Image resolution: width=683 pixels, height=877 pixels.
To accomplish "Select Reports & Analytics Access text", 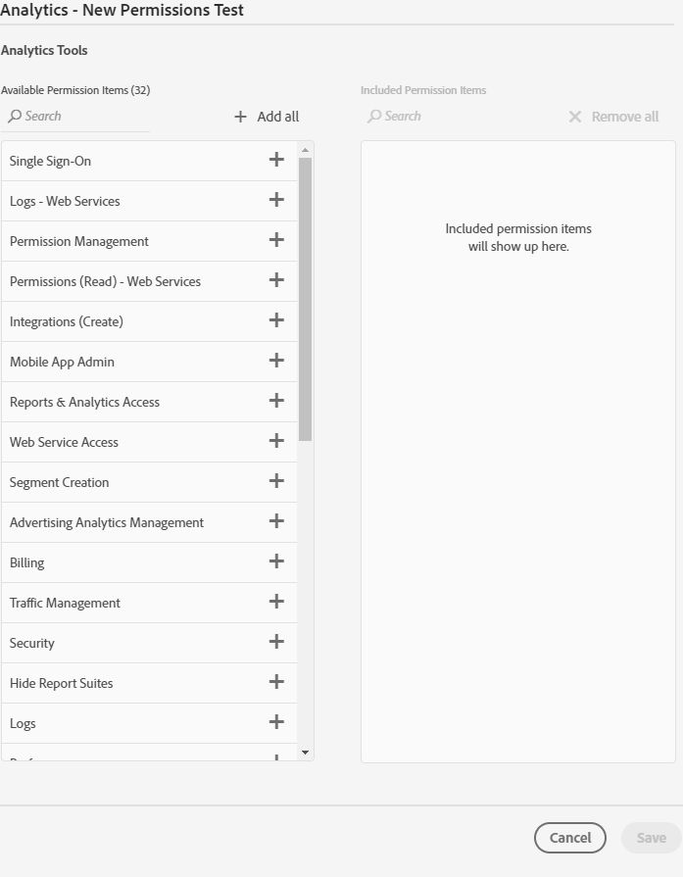I will [x=84, y=402].
